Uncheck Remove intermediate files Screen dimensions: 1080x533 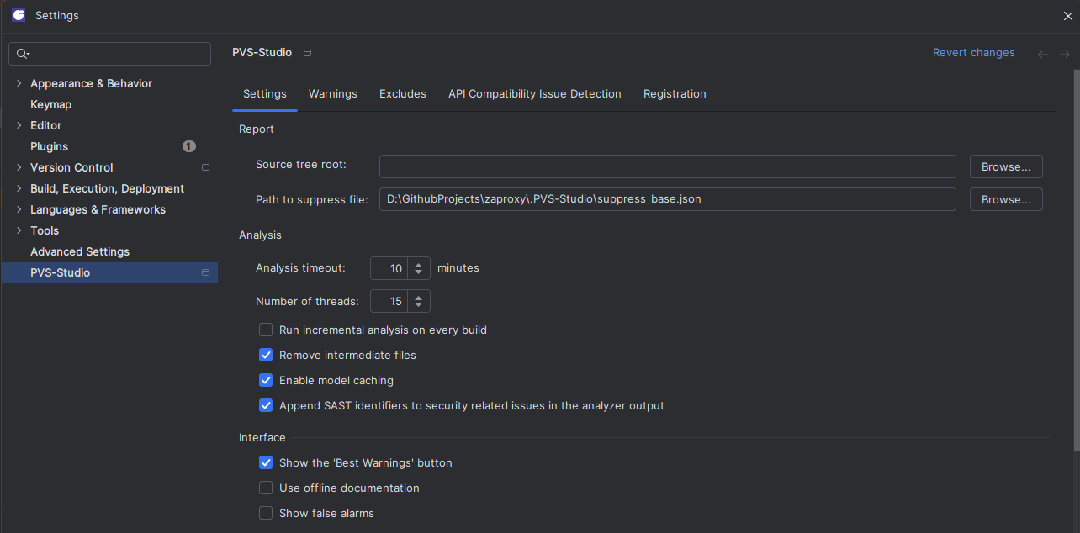[266, 355]
